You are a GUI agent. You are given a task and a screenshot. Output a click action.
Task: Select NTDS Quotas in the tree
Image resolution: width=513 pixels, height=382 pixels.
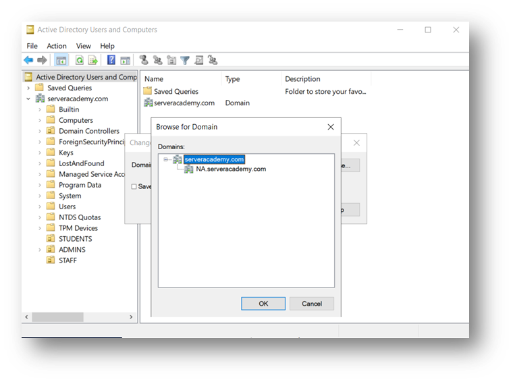pos(80,217)
